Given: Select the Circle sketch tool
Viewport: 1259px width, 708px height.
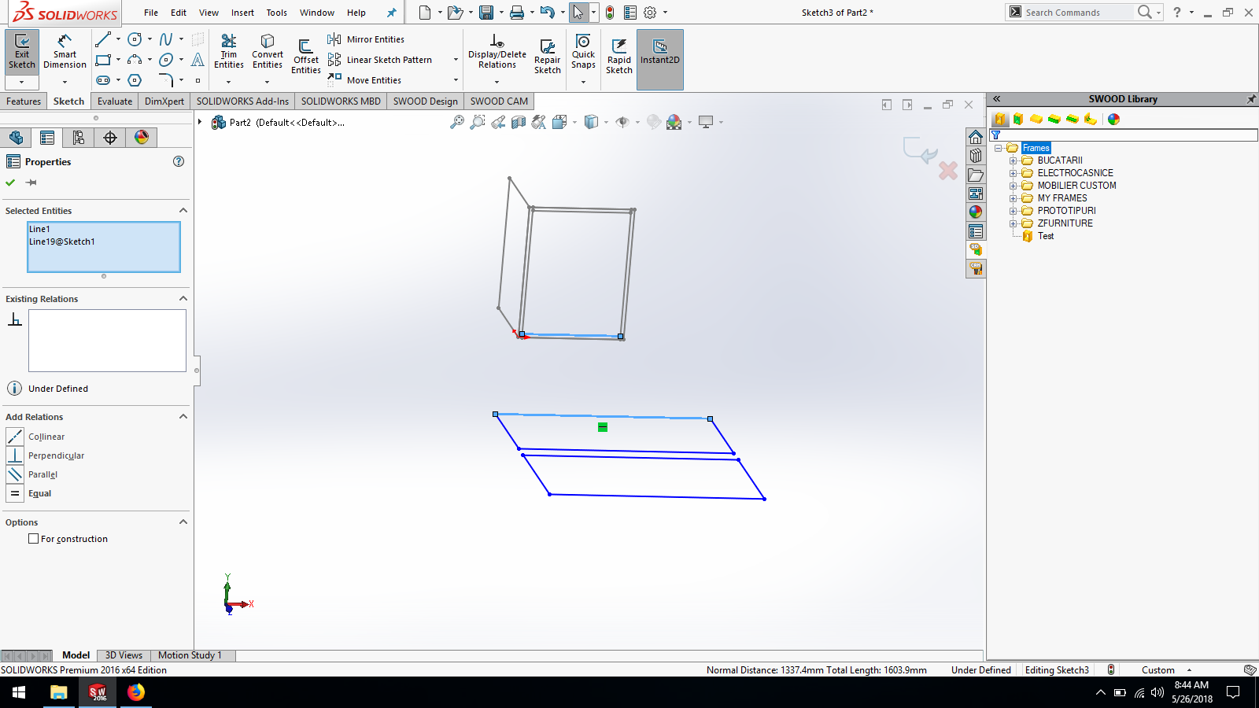Looking at the screenshot, I should pos(135,39).
